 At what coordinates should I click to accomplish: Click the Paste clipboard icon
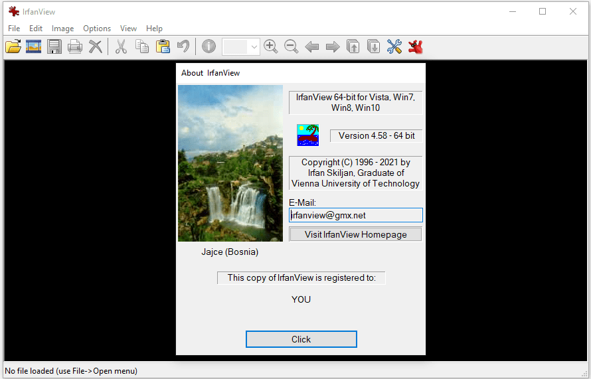tap(163, 46)
